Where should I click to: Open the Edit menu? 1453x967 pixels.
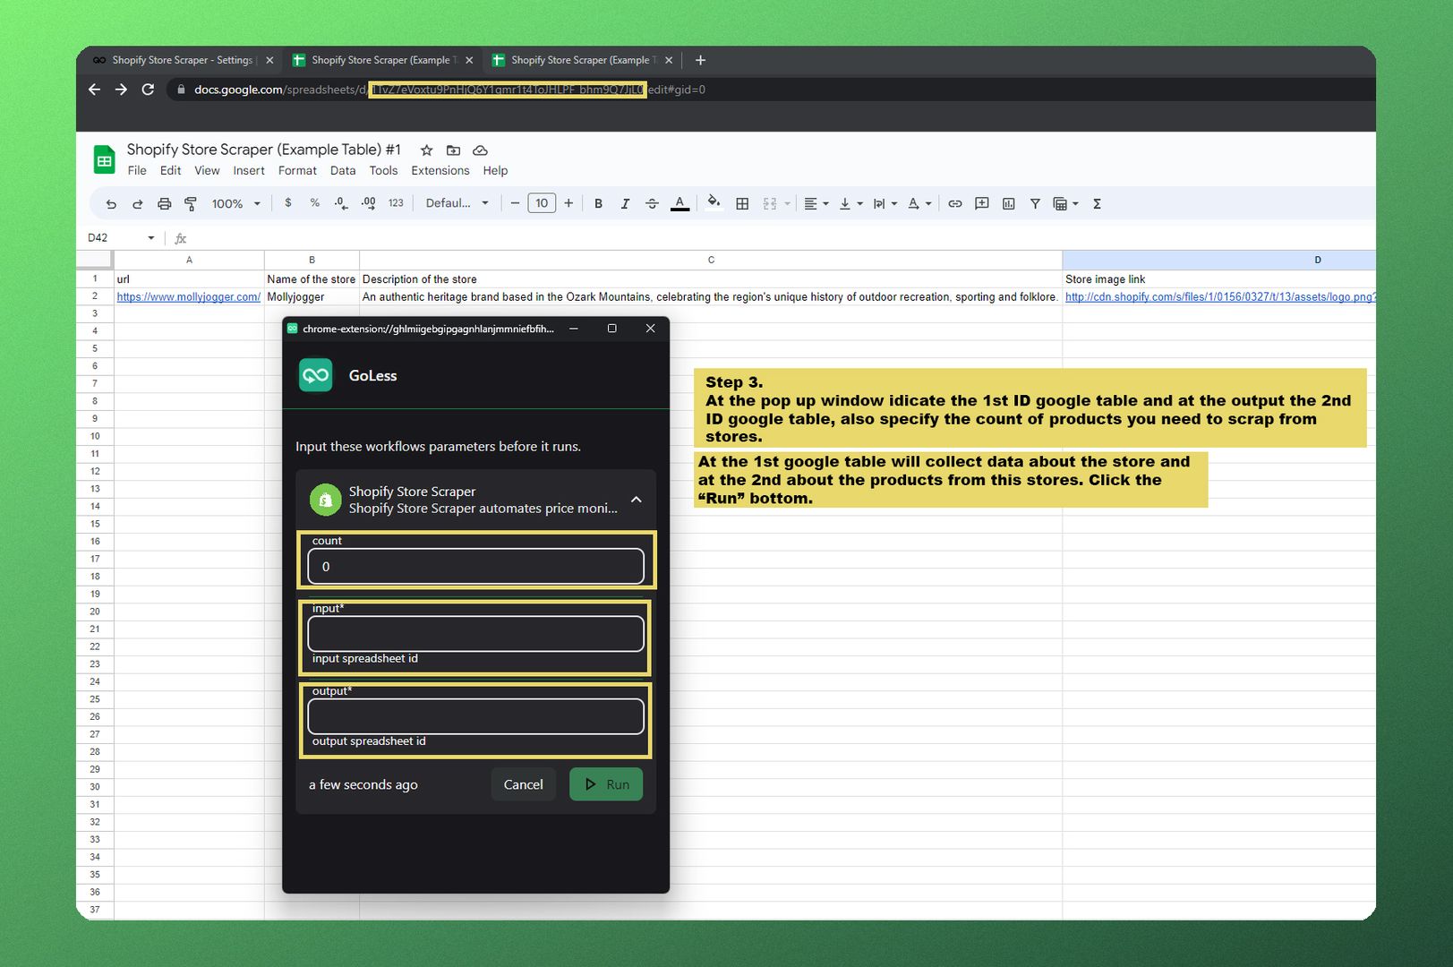click(170, 171)
